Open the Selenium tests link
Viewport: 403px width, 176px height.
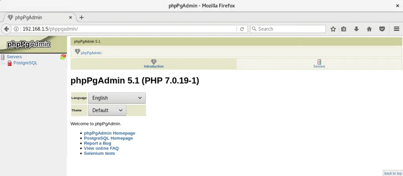point(100,154)
